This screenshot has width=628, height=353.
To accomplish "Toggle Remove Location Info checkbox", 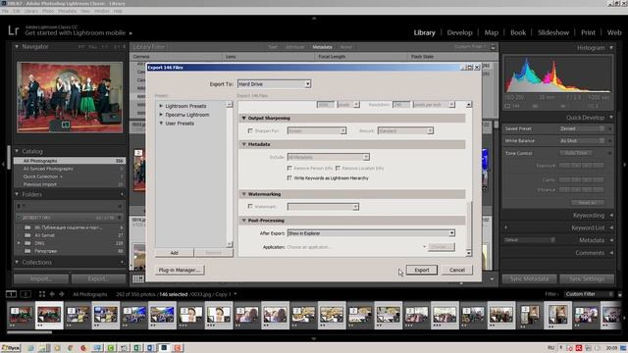I will click(x=338, y=168).
